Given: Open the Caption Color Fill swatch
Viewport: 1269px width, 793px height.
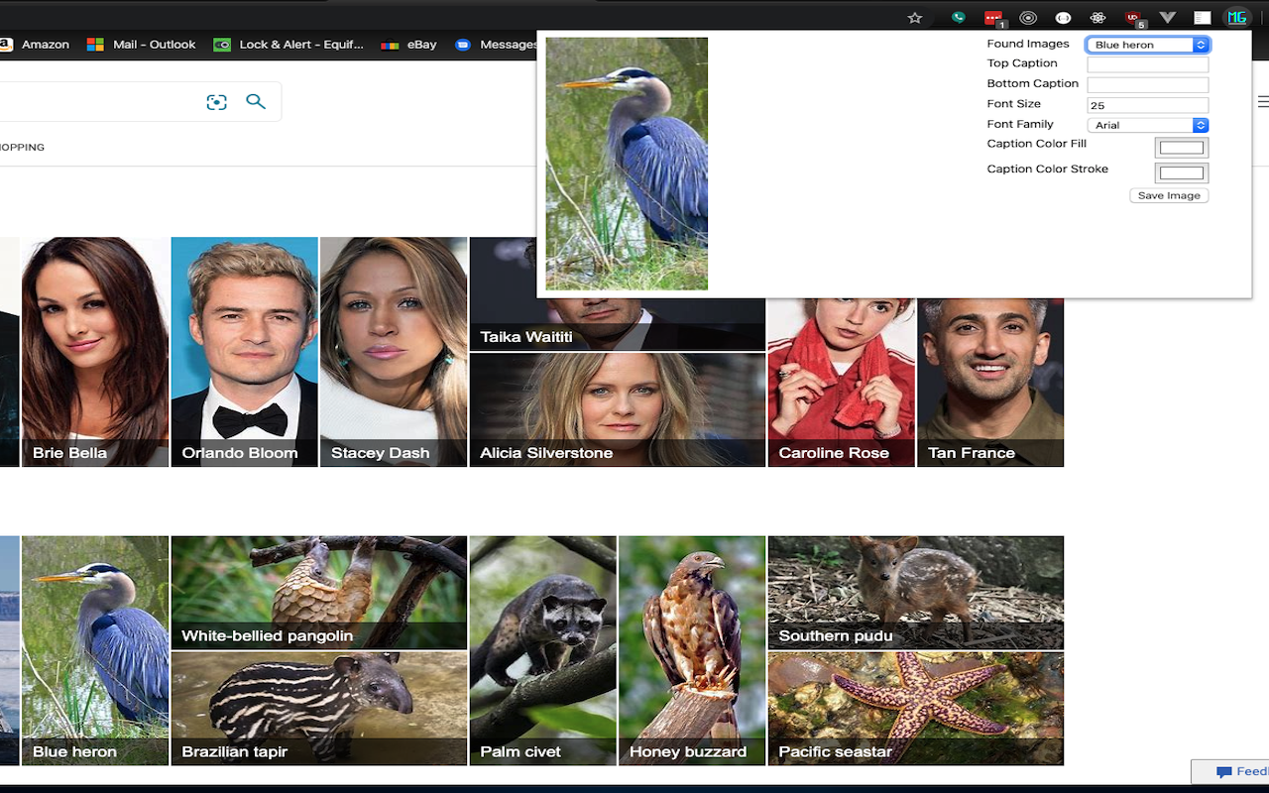Looking at the screenshot, I should point(1182,148).
